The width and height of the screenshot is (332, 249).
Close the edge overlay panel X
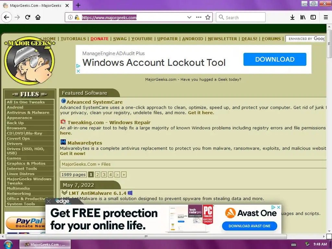point(49,201)
